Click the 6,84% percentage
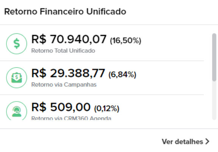 pyautogui.click(x=122, y=74)
